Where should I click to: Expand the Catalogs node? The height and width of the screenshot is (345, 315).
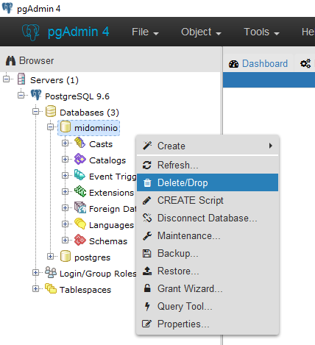(x=65, y=160)
